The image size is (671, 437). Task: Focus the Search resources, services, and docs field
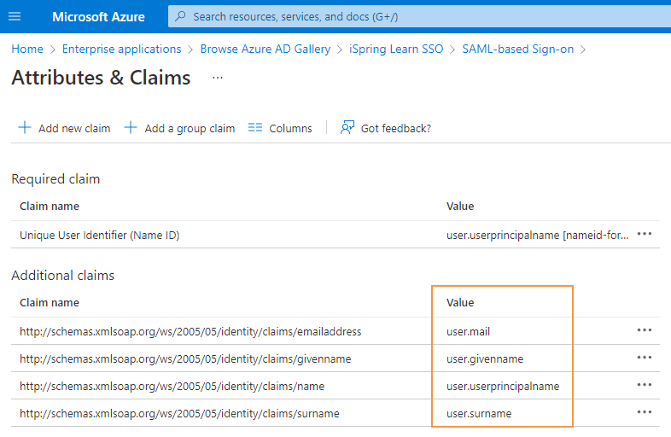pyautogui.click(x=419, y=16)
